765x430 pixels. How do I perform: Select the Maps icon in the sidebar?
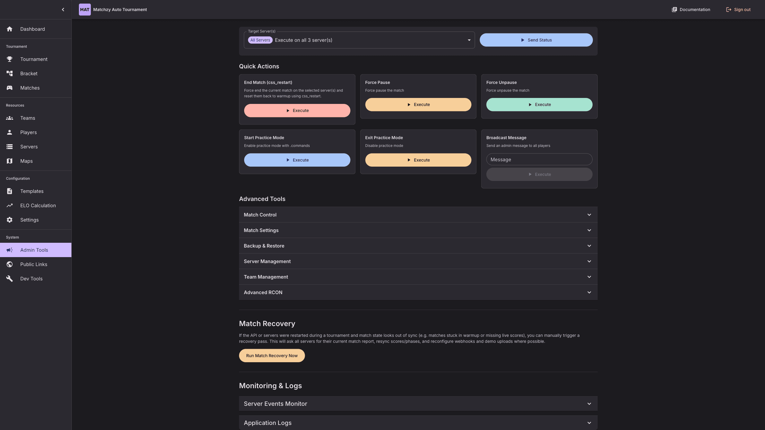point(10,161)
